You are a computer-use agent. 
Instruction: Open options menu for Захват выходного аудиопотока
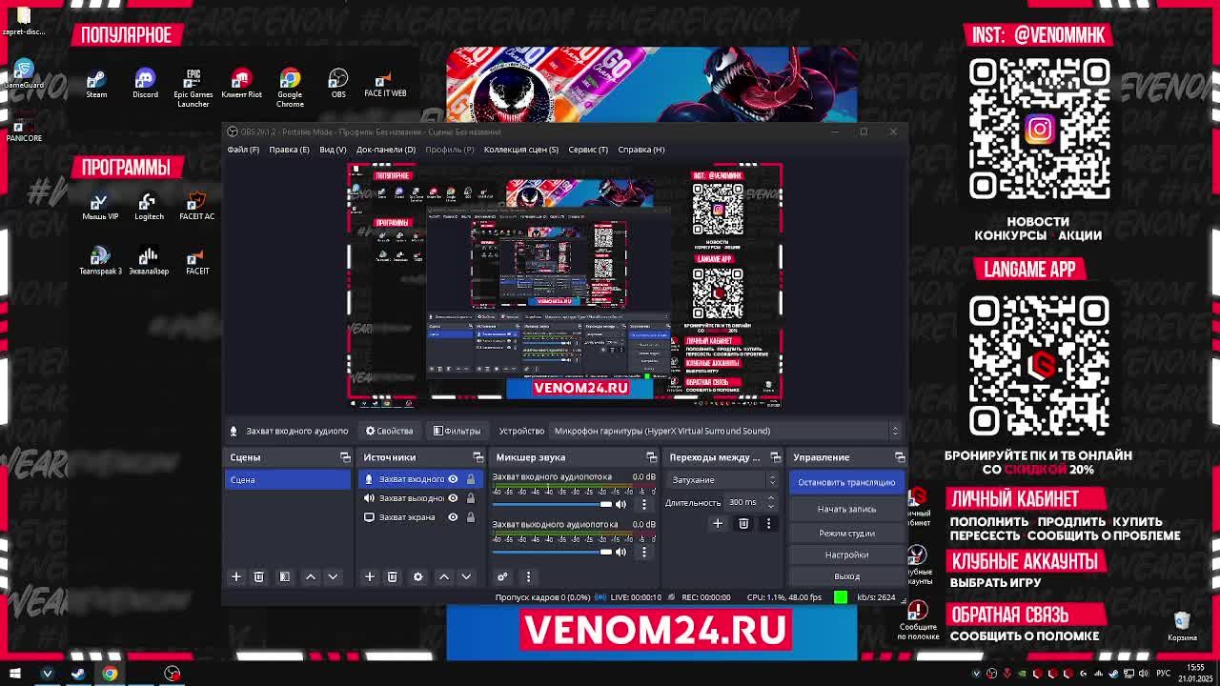643,552
